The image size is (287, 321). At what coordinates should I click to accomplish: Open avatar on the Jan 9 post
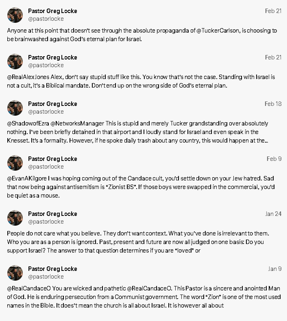15,273
